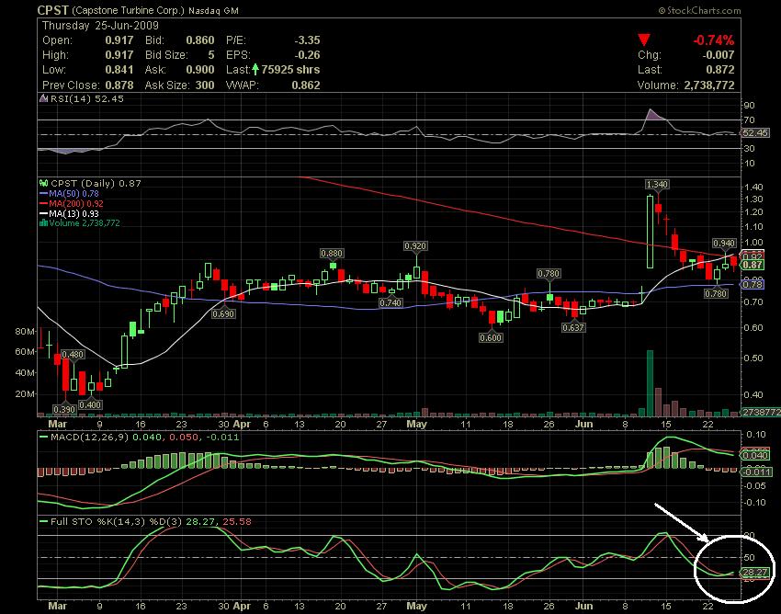Click the Chg value -0.007
This screenshot has height=614, width=781.
tap(717, 55)
